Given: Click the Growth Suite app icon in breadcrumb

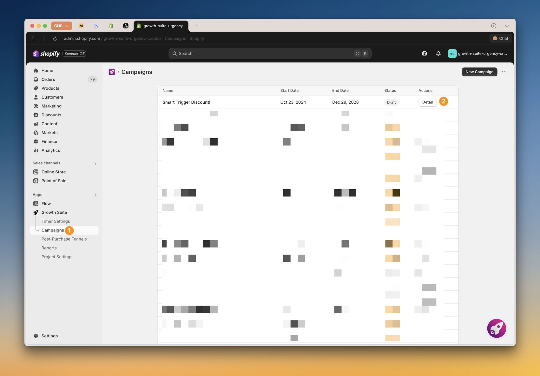Looking at the screenshot, I should tap(112, 72).
